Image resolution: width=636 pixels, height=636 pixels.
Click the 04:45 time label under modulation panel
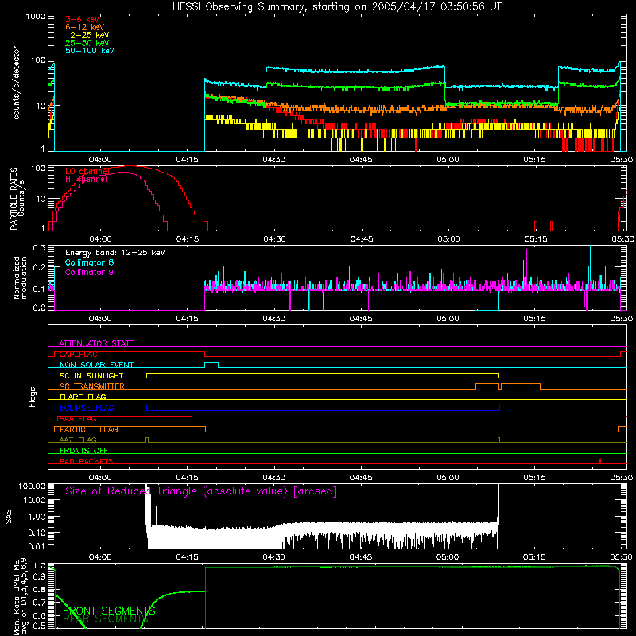click(x=361, y=319)
